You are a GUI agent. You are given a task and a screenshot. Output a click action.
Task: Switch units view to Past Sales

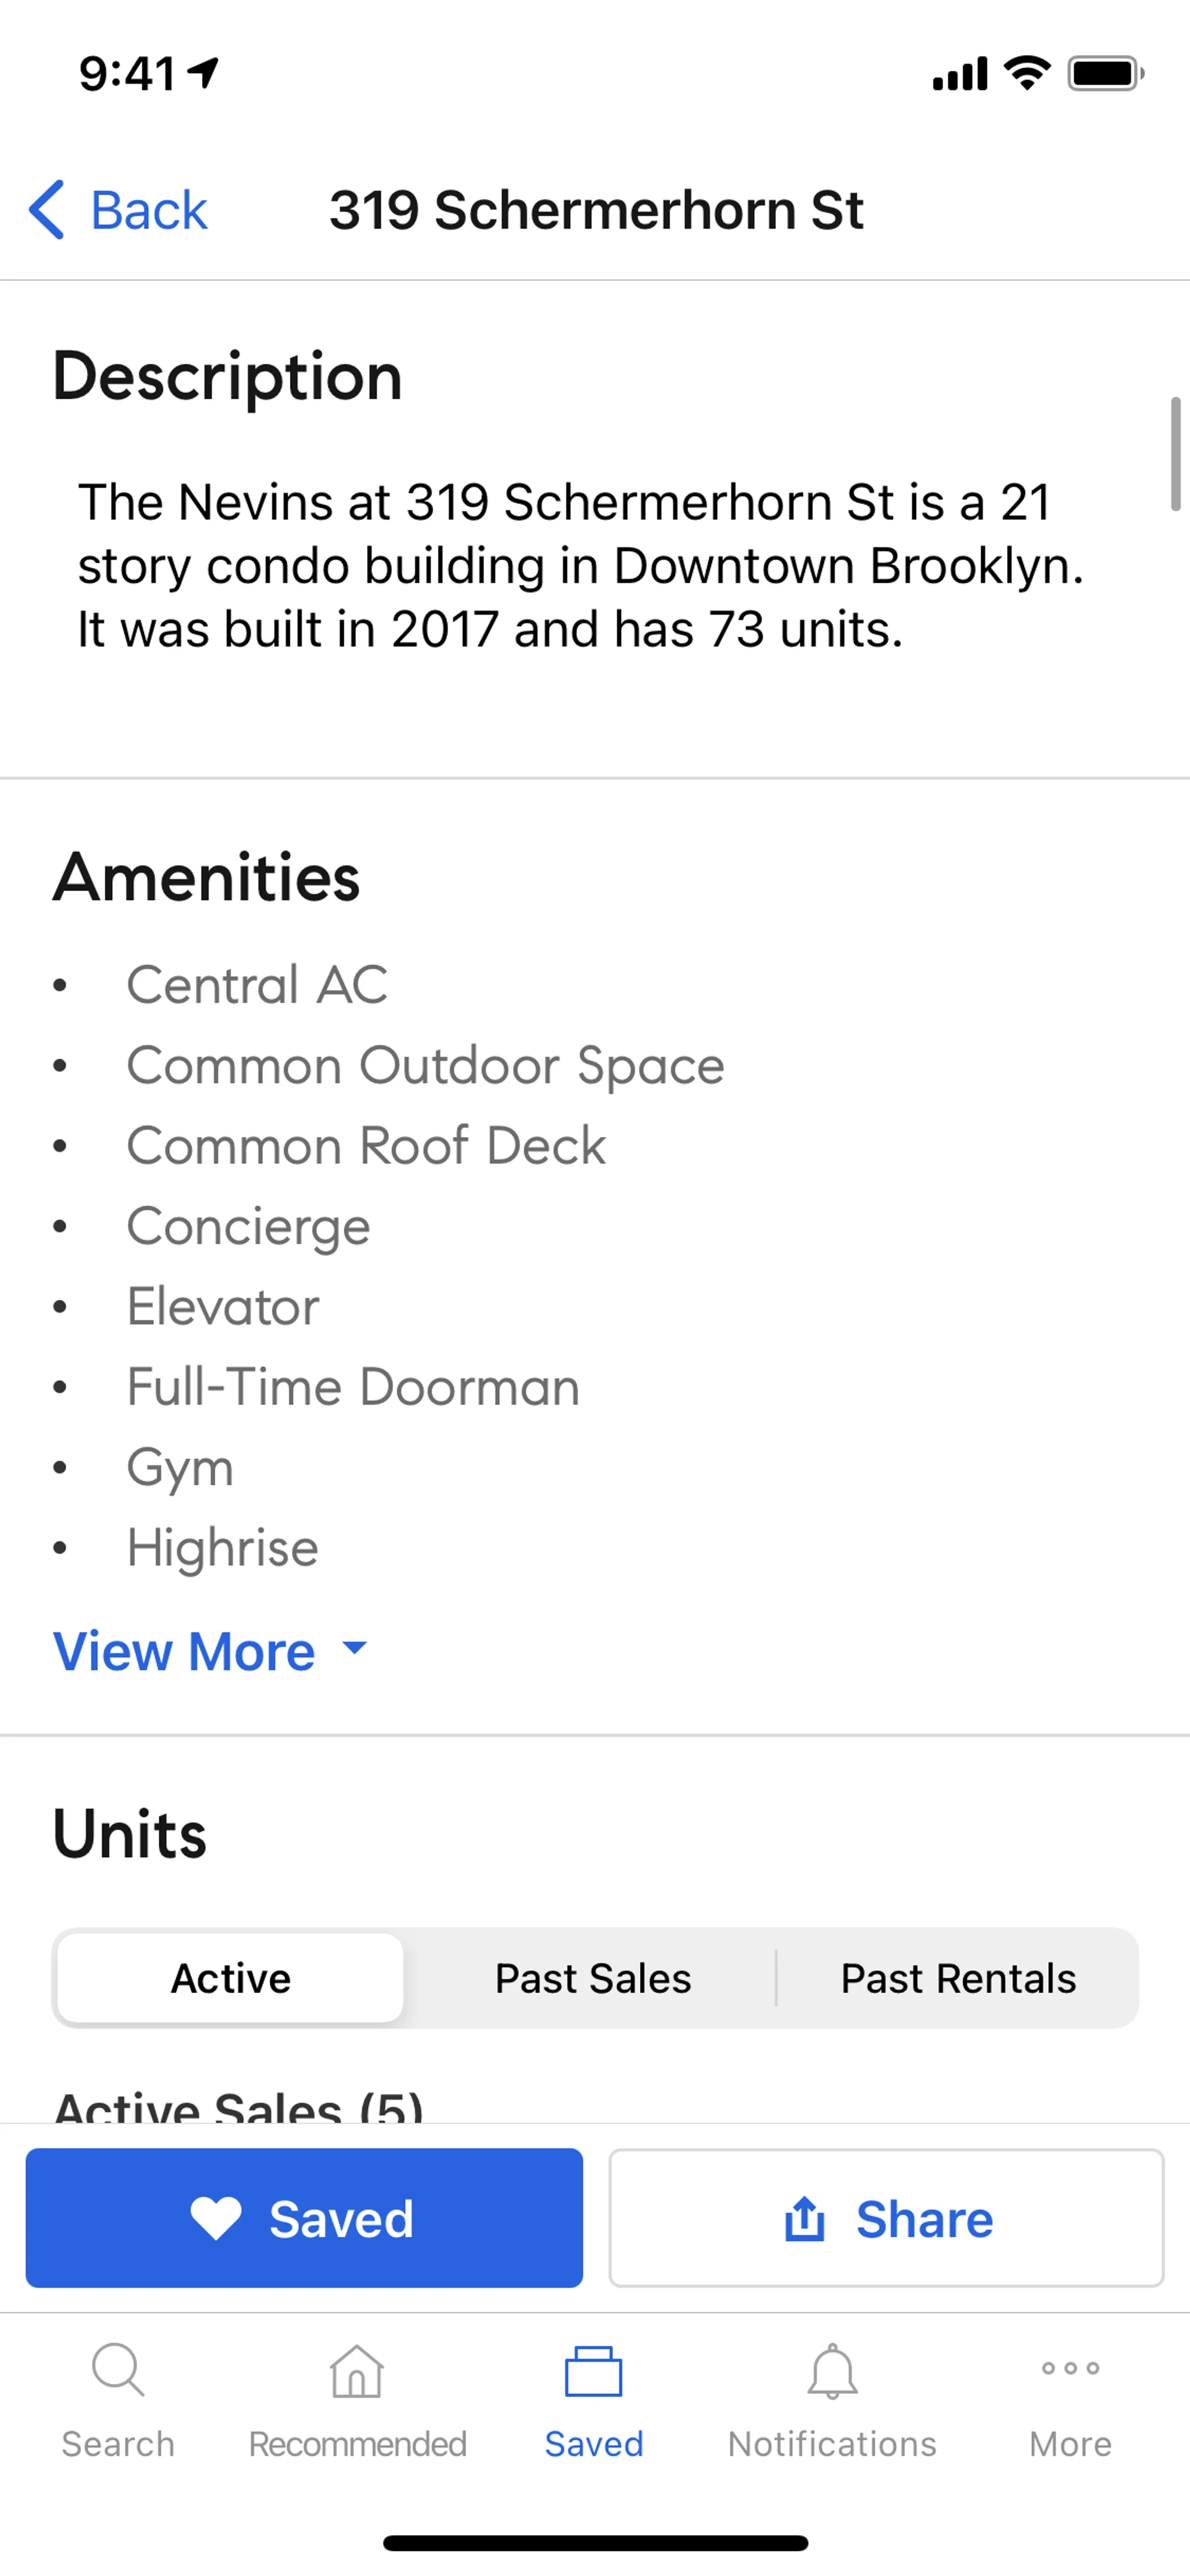click(x=593, y=1978)
